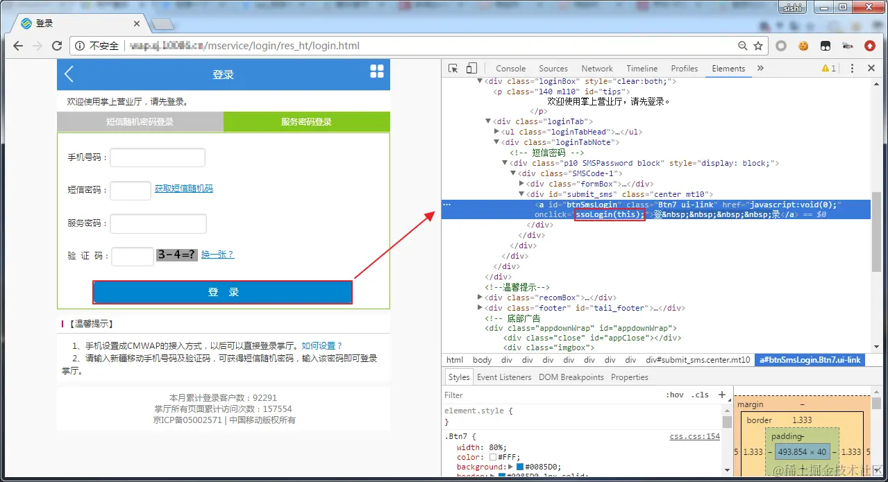
Task: Click the blue 登 录 login button
Action: (222, 291)
